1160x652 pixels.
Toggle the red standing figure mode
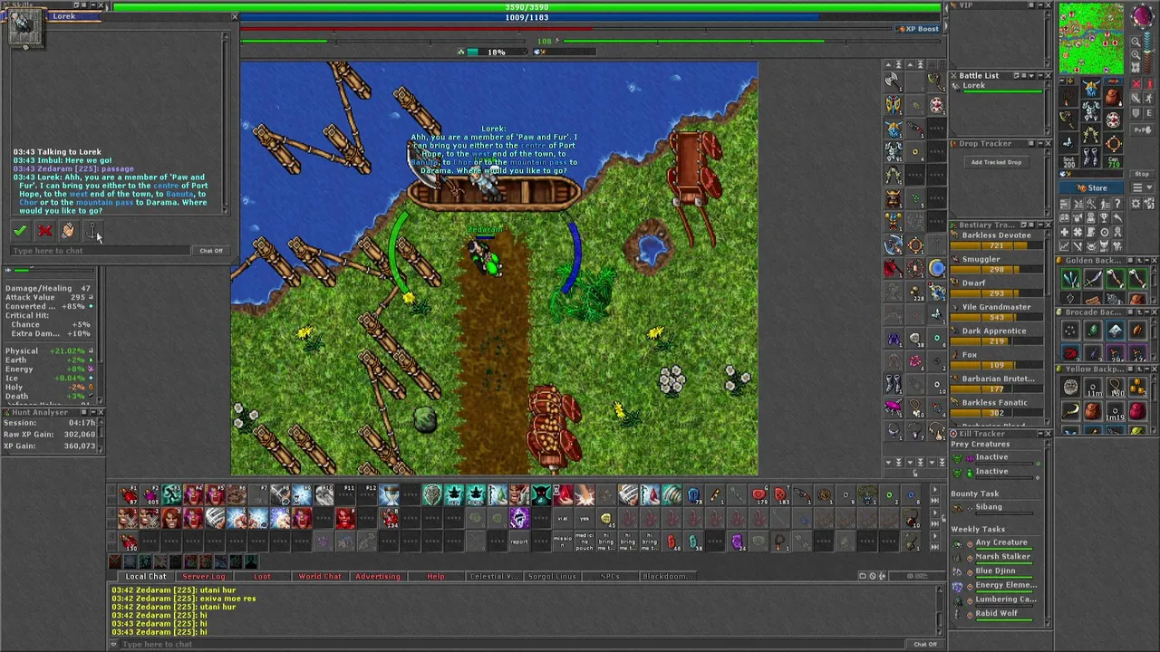(x=1148, y=83)
